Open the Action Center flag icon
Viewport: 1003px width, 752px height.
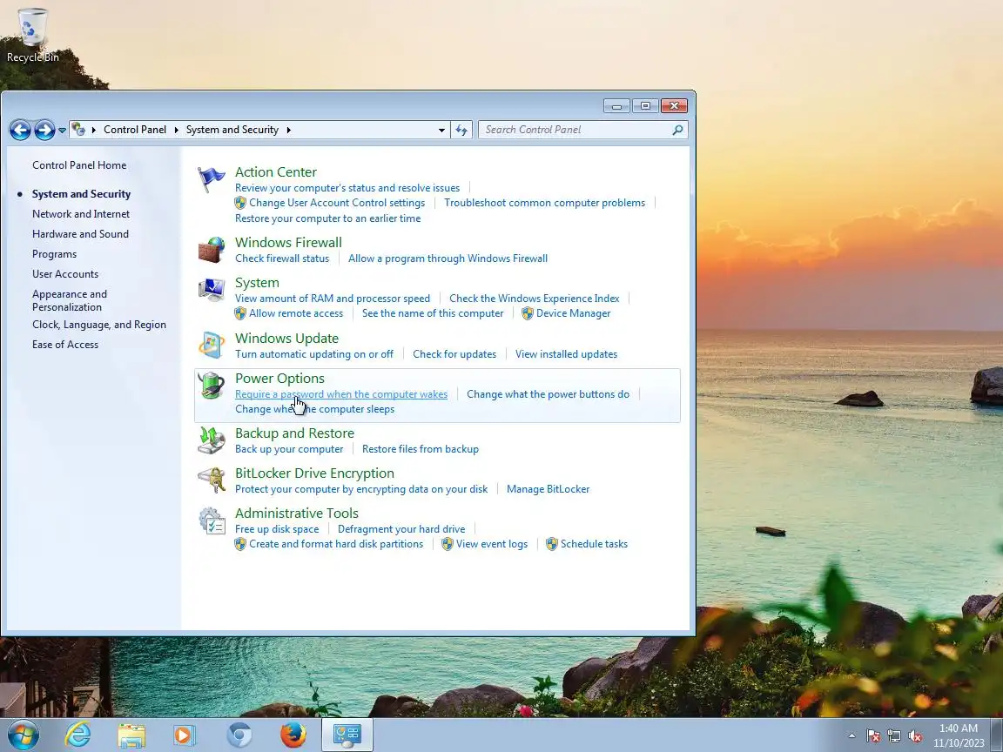pos(211,179)
